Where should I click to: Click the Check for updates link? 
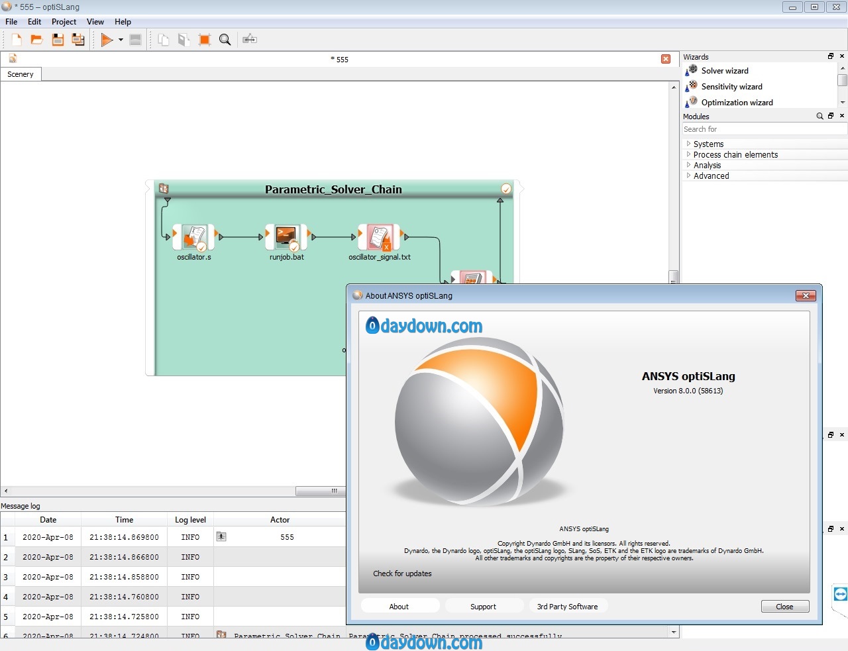tap(402, 574)
